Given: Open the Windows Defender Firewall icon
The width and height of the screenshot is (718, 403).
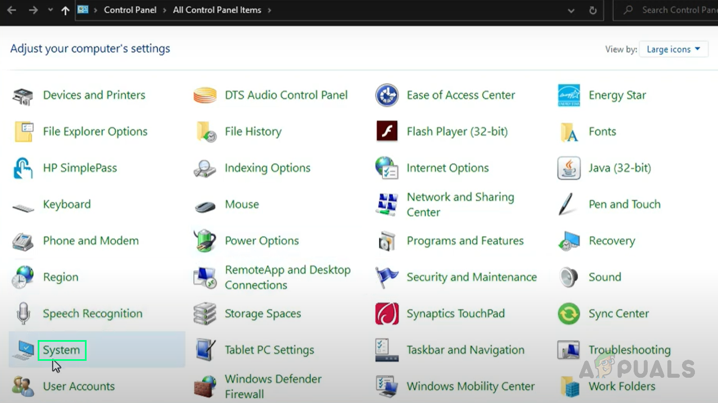Looking at the screenshot, I should click(205, 387).
